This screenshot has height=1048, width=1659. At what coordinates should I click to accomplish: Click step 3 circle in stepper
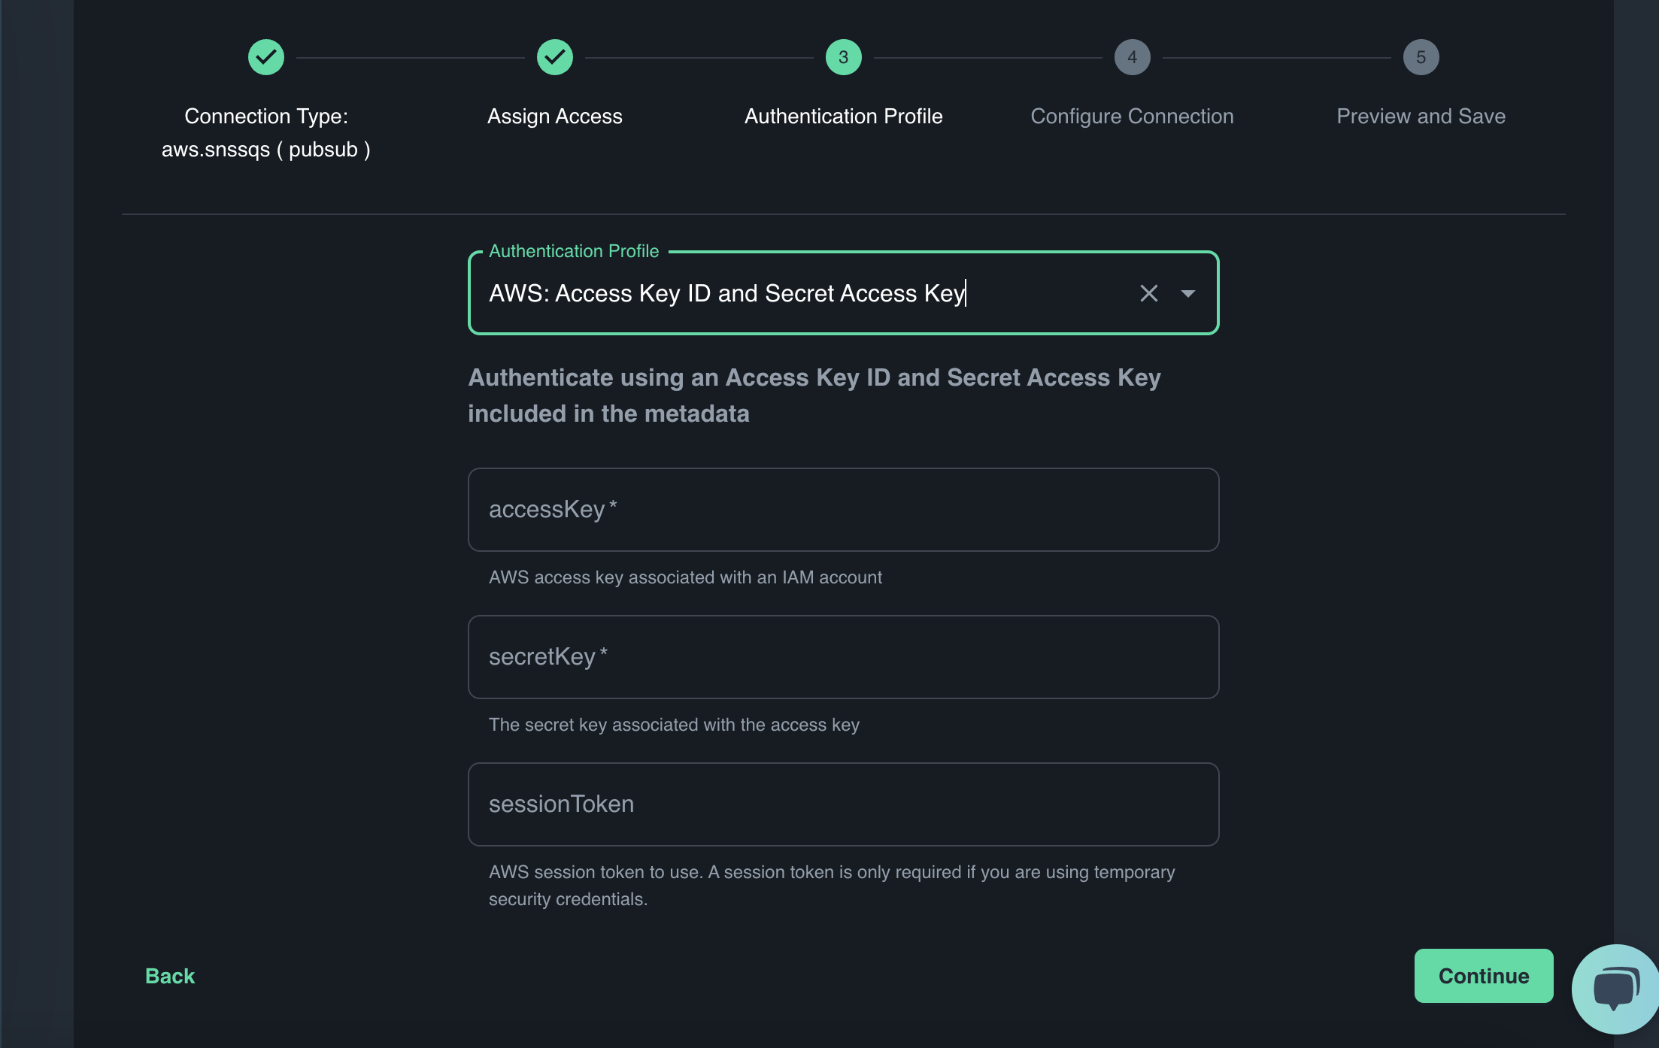click(843, 57)
